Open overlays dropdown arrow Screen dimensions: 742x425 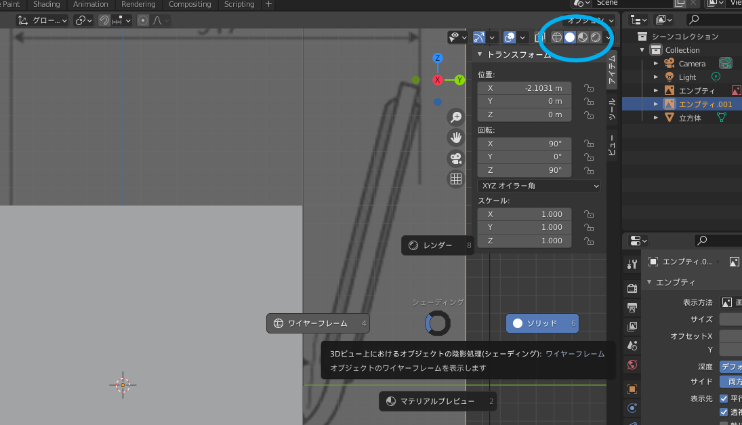[522, 37]
